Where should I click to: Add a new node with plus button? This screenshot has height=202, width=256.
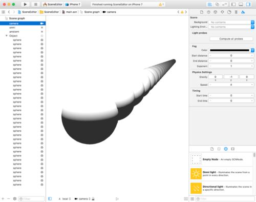tap(3, 199)
